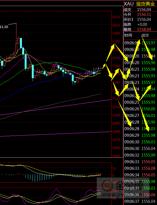Select the 09:06:27 tick at 1556.01
157x205 pixels.
(140, 116)
